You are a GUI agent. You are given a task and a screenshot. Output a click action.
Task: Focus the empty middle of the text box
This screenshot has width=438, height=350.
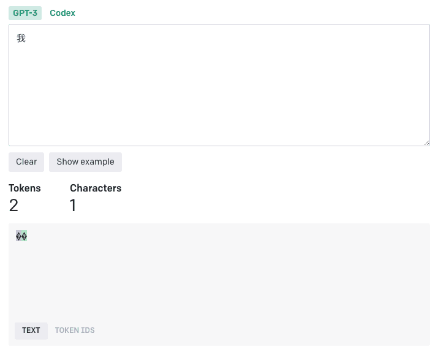click(219, 86)
